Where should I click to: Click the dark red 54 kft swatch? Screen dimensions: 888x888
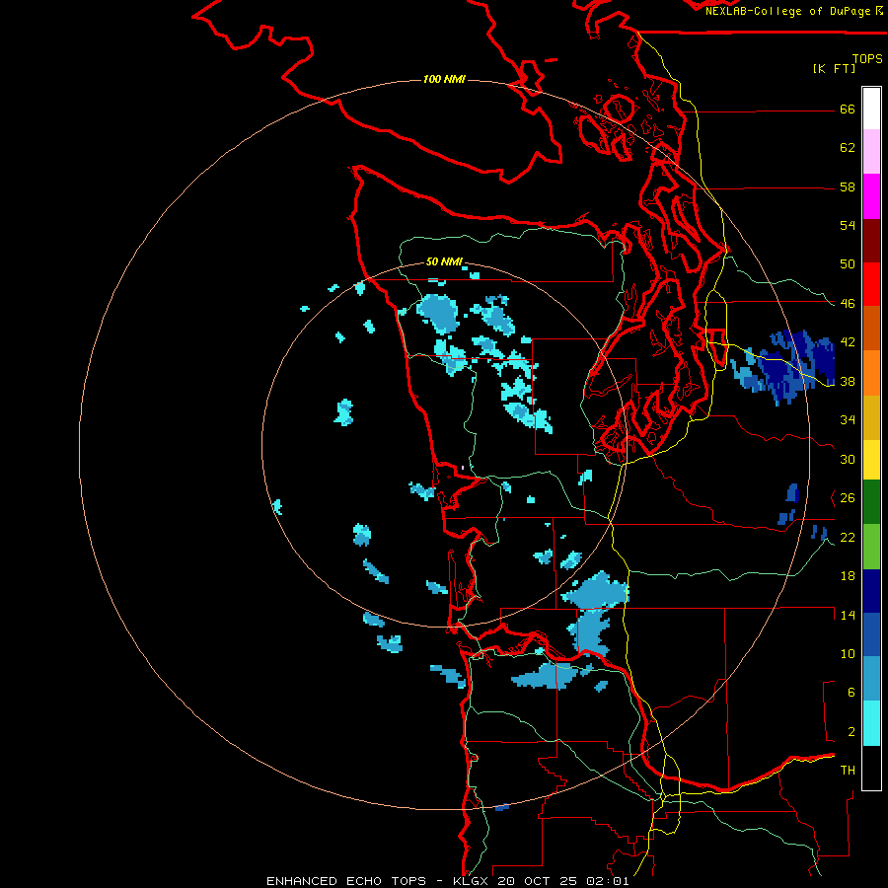[x=871, y=240]
